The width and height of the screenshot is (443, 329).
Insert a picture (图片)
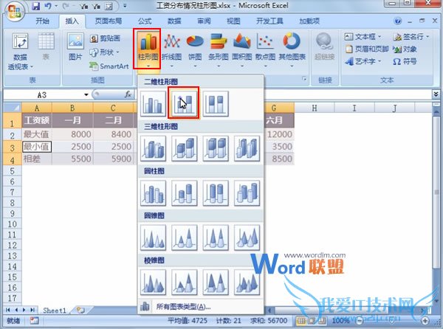click(75, 46)
